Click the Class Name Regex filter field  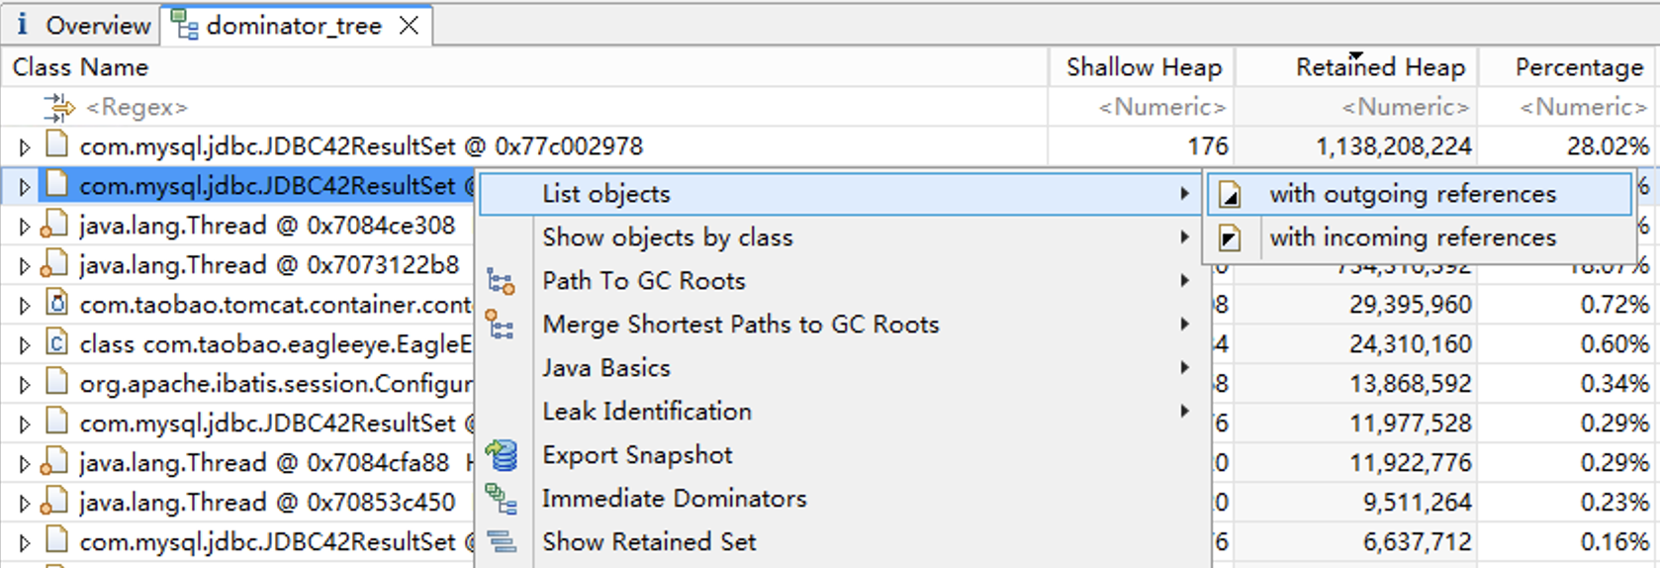point(137,107)
